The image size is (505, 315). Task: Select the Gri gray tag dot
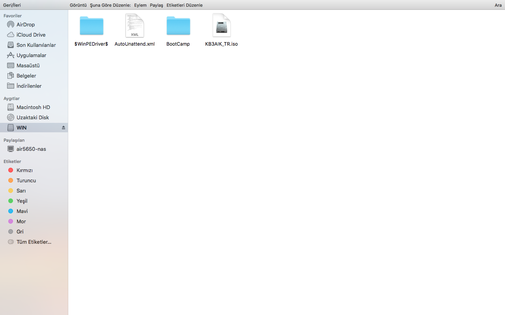(11, 232)
